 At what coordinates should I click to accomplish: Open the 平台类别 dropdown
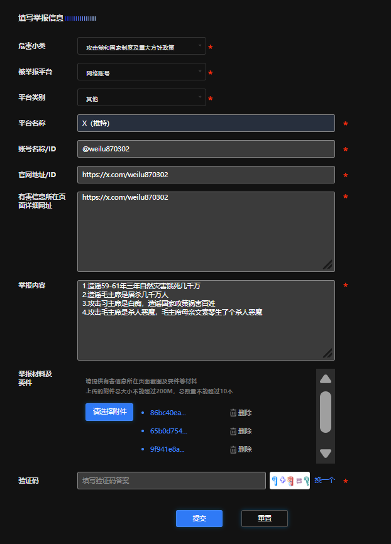141,97
